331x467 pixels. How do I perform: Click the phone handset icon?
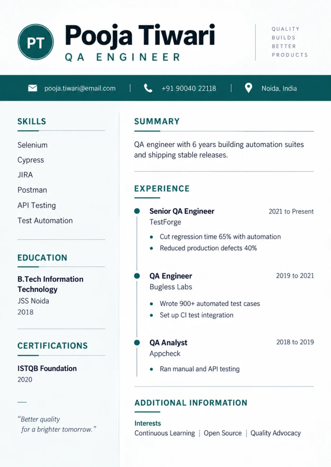(x=148, y=88)
